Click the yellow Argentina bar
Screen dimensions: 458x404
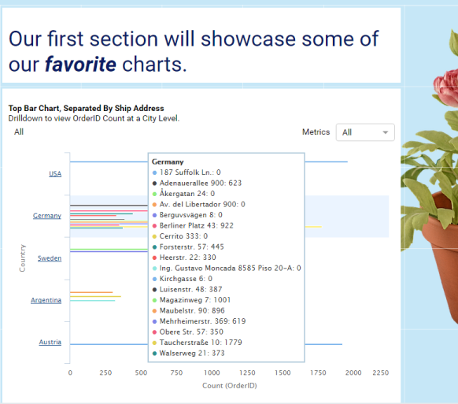coord(95,296)
